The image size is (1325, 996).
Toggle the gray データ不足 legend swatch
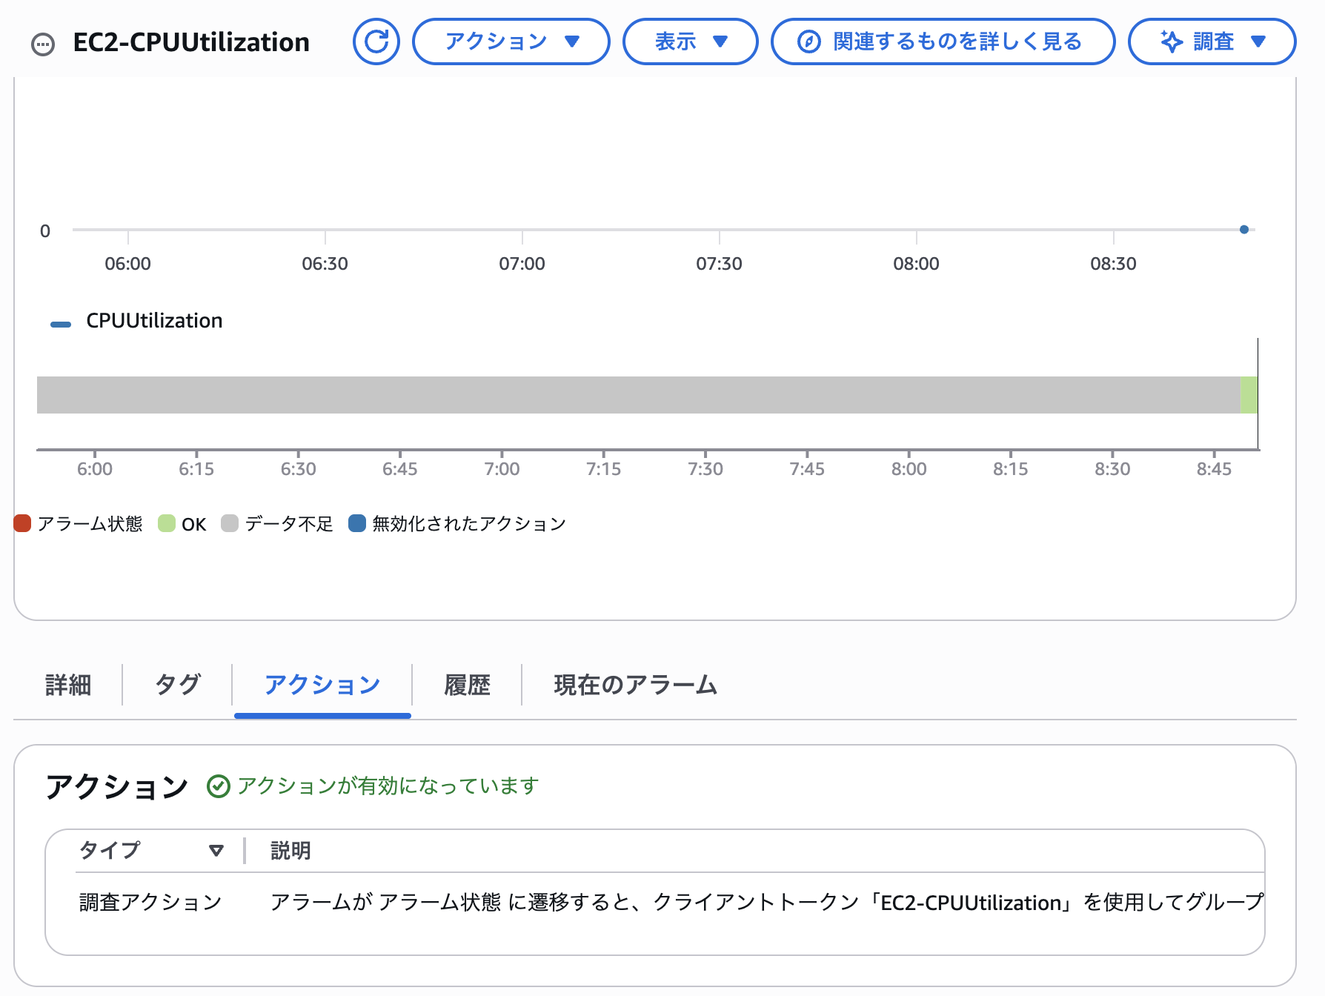tap(230, 524)
